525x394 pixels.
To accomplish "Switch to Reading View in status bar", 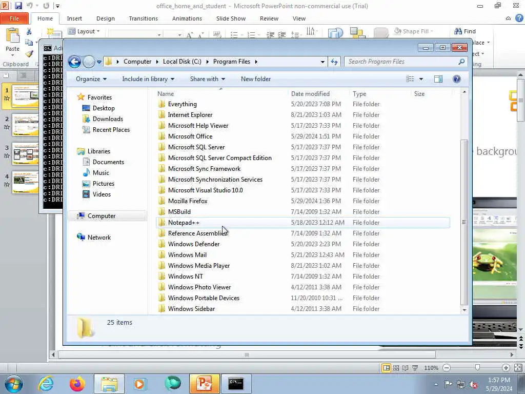I will tap(406, 368).
